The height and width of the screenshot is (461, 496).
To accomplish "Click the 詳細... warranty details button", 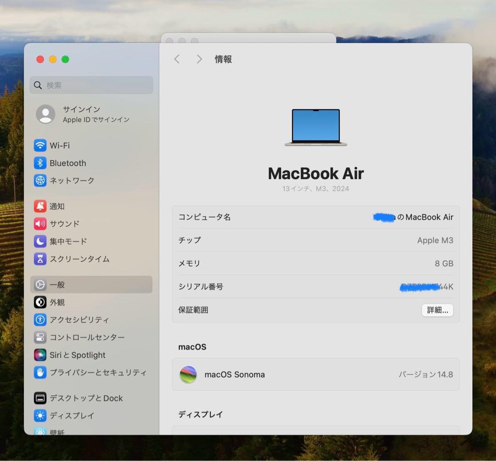I will tap(437, 310).
